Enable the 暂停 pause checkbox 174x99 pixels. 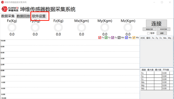148,33
